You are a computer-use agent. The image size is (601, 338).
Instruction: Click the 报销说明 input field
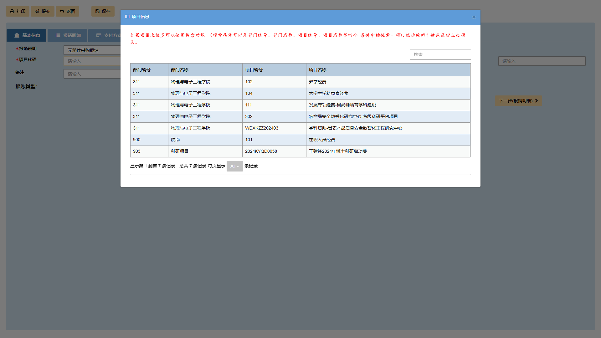92,50
